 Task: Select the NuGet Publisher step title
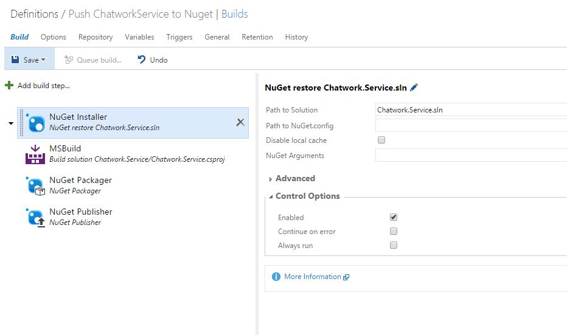point(81,212)
